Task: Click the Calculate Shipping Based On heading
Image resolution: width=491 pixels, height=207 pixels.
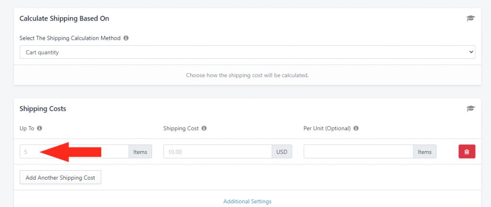Action: [x=64, y=19]
